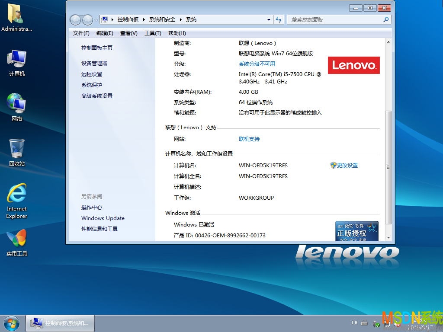Click the computer name WIN-OFD5K19TRFS next to 计算机名
The image size is (443, 332).
pyautogui.click(x=263, y=166)
